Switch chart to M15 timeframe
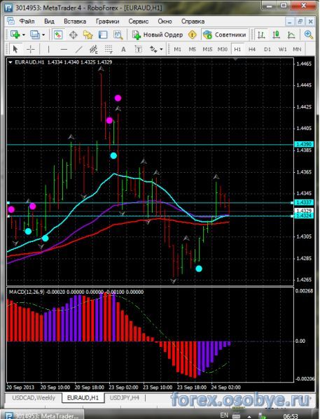This screenshot has height=419, width=320. 207,49
